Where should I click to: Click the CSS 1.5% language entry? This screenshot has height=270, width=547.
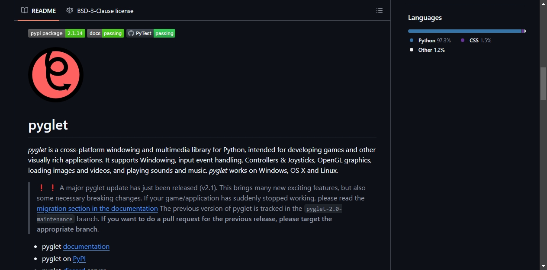(476, 40)
